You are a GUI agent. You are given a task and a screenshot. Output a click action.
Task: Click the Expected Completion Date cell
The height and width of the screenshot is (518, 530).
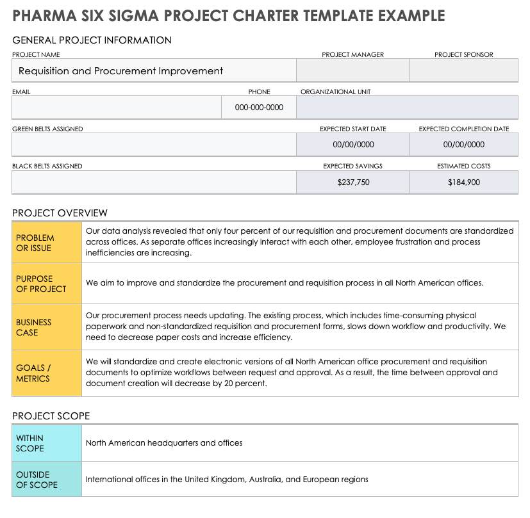tap(463, 145)
